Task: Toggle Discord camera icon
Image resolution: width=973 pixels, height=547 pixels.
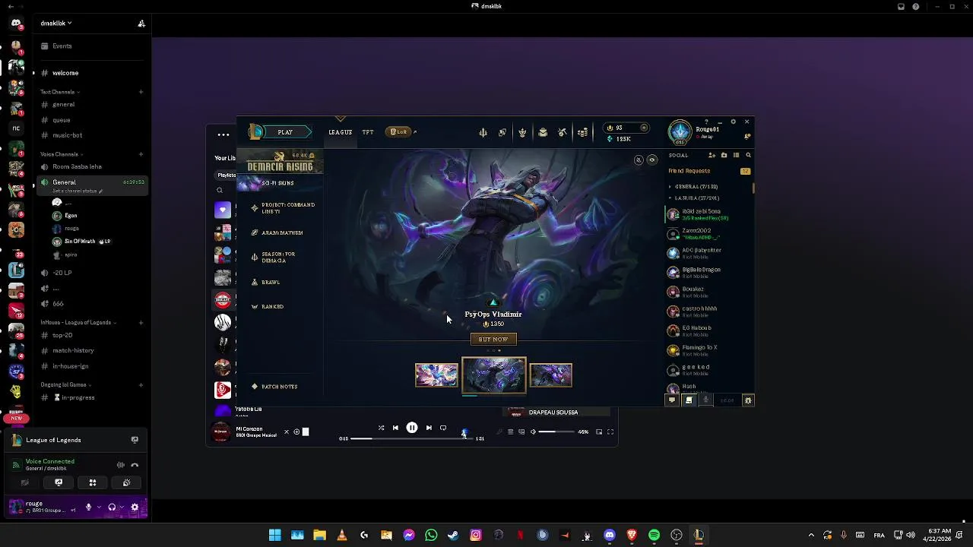Action: click(25, 482)
